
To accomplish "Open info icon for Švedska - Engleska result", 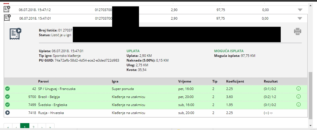I will point(298,105).
